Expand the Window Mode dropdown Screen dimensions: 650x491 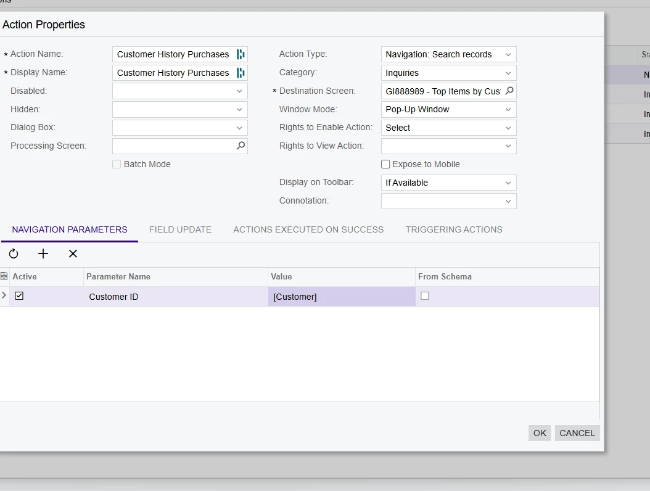tap(448, 109)
